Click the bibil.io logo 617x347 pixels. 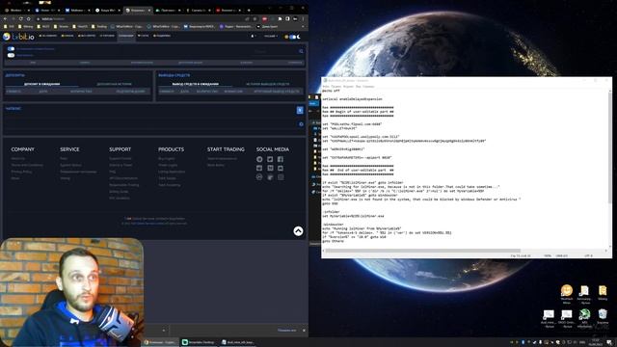click(x=18, y=37)
